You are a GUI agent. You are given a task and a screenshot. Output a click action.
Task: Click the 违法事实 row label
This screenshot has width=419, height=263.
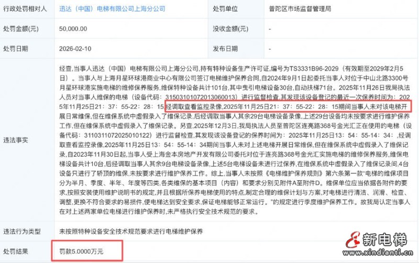(16, 140)
